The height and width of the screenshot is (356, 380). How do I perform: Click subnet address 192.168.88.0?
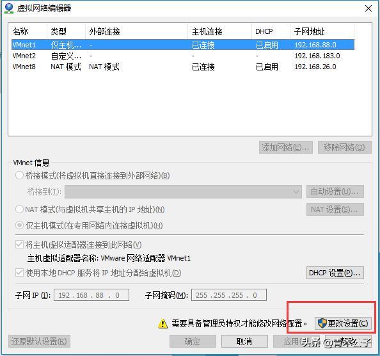click(x=315, y=45)
